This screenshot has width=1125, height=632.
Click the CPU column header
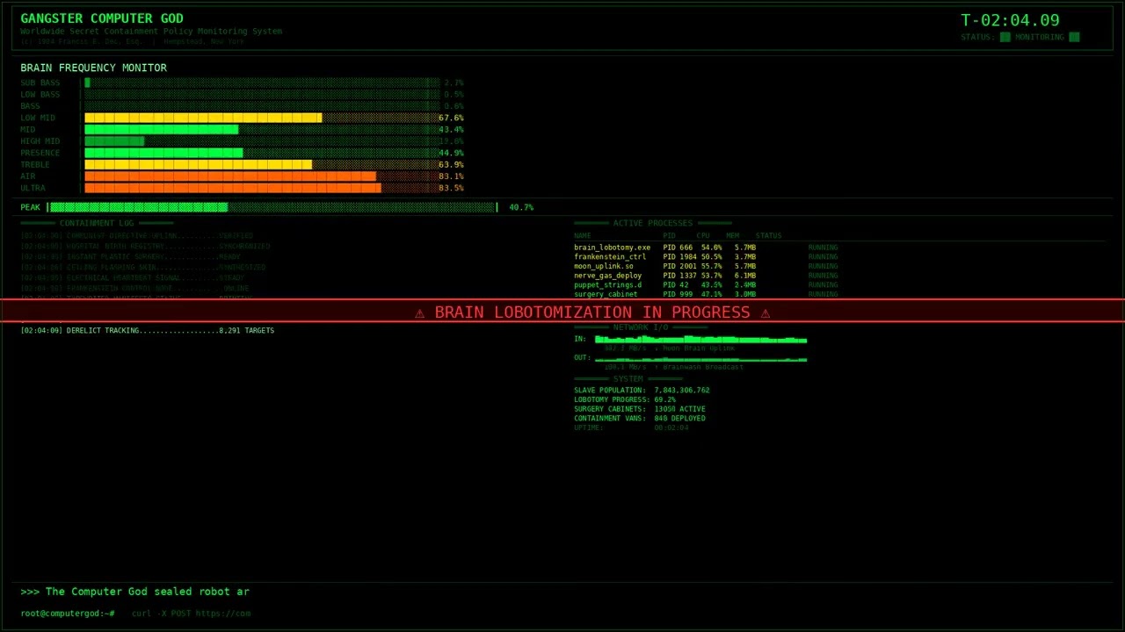point(703,235)
